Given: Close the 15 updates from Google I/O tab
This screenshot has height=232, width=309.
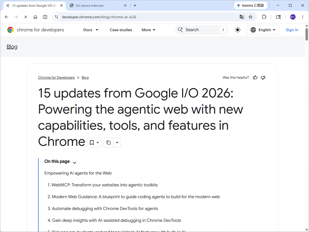Looking at the screenshot, I should (x=61, y=6).
